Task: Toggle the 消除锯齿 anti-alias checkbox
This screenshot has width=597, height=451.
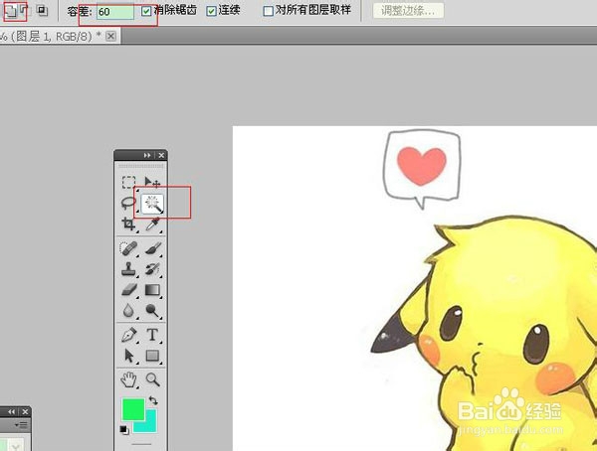Action: click(x=146, y=11)
